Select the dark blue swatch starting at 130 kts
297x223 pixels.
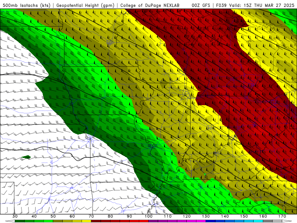(x=210, y=221)
